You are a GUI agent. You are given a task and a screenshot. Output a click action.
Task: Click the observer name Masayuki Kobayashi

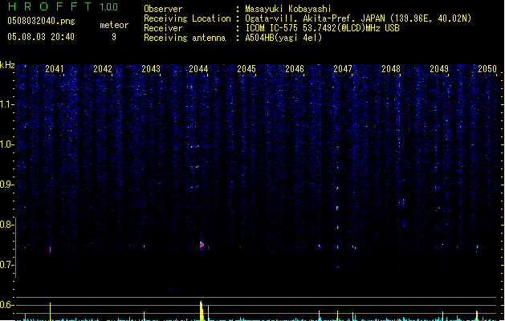pyautogui.click(x=288, y=9)
